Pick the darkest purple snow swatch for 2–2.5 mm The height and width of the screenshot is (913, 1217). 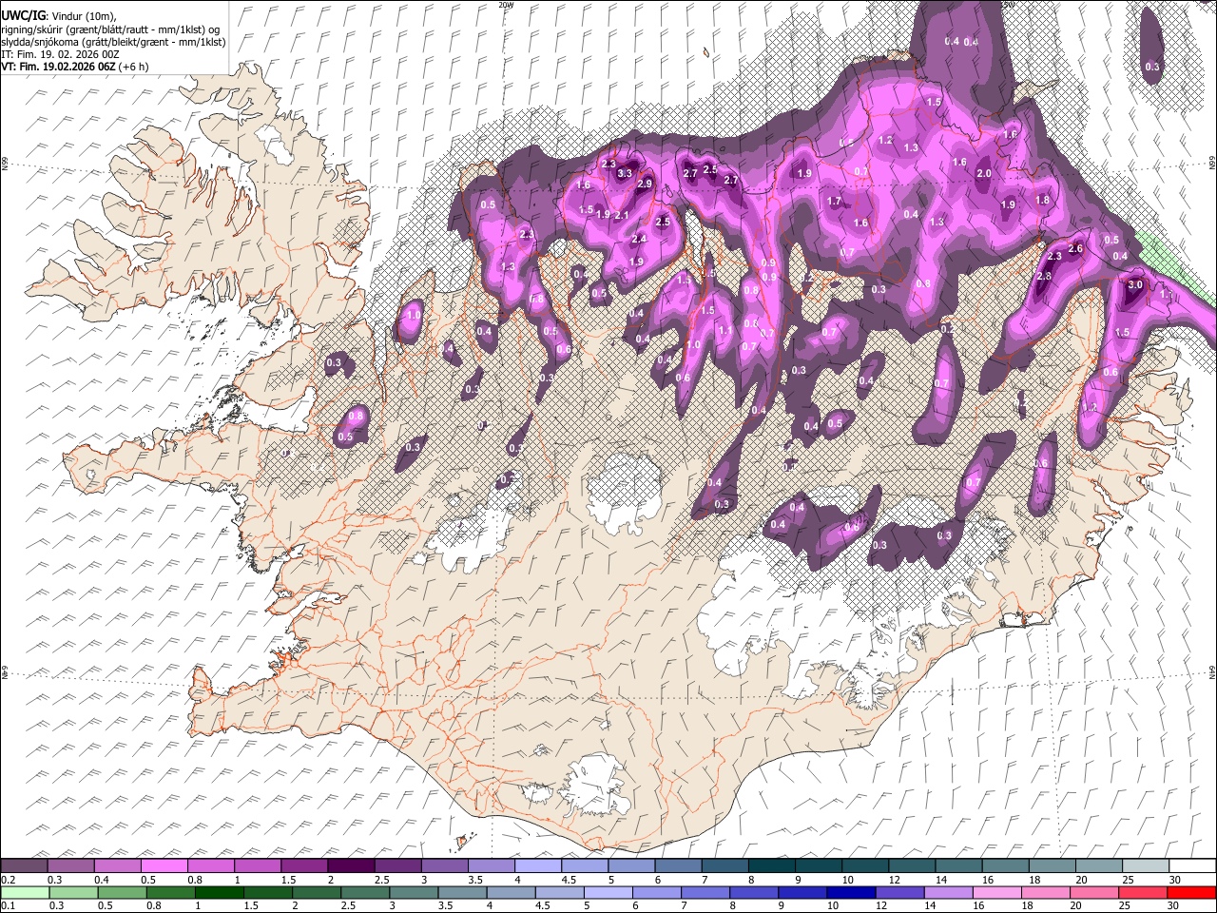tap(350, 866)
